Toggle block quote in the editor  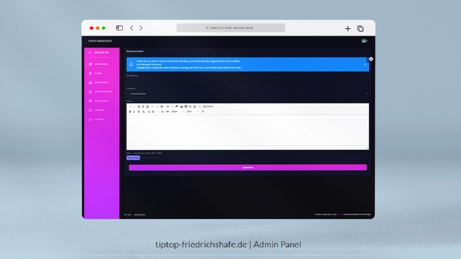point(167,111)
